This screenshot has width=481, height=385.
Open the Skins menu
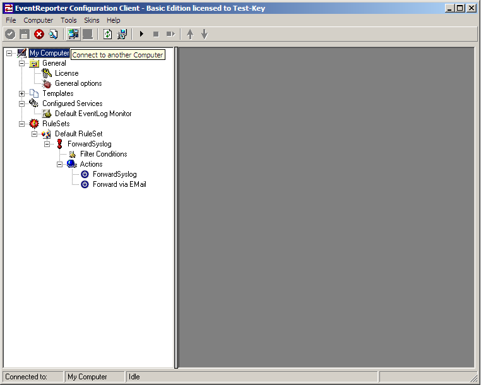point(92,20)
